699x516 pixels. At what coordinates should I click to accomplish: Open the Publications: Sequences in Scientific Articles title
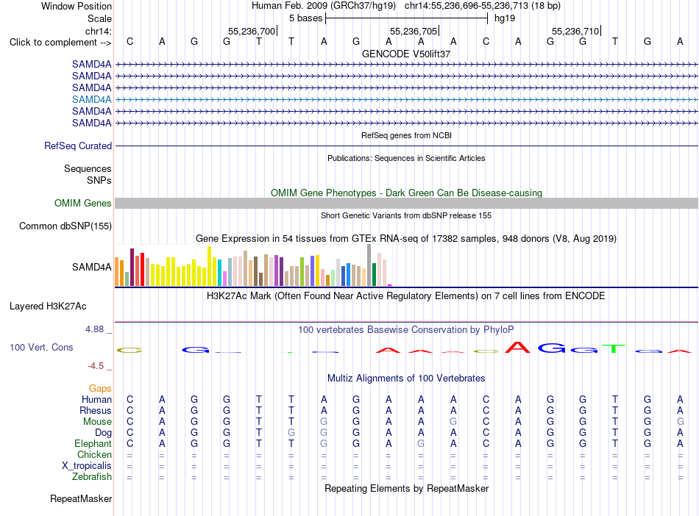(406, 158)
